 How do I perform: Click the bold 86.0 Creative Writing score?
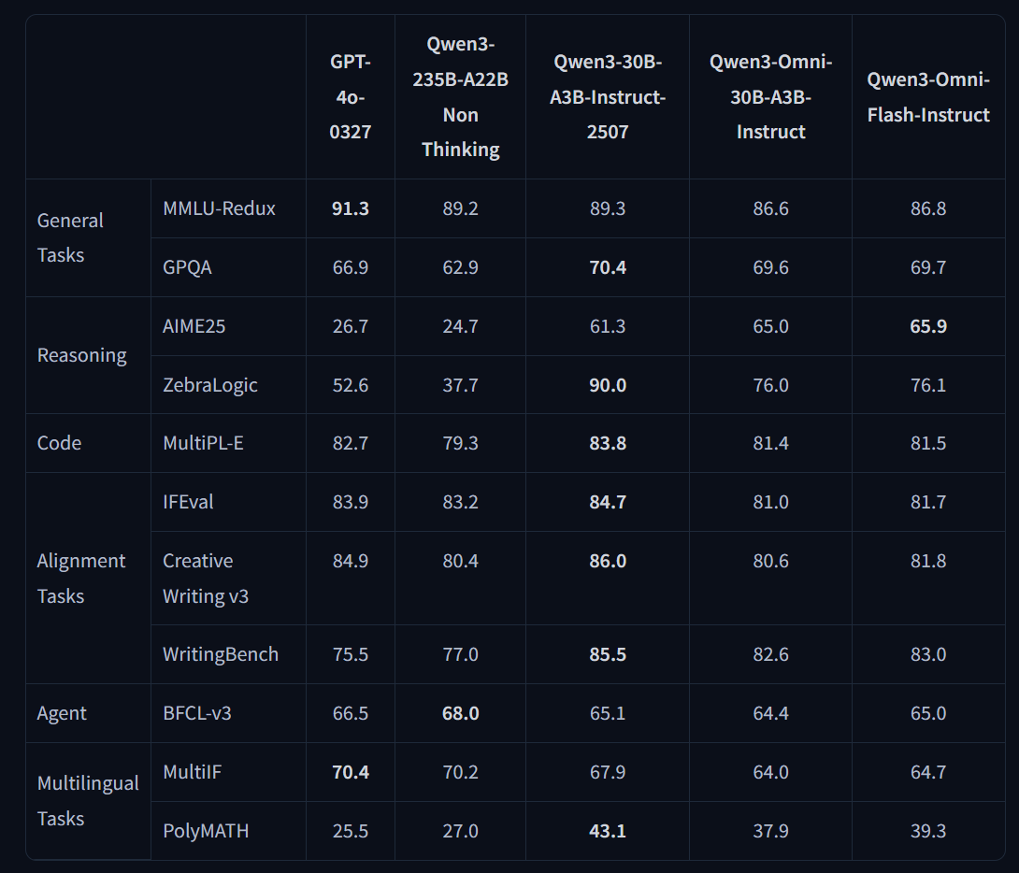click(608, 561)
